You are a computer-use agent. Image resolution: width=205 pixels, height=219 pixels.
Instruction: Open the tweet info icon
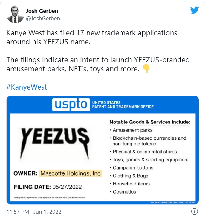tap(194, 212)
